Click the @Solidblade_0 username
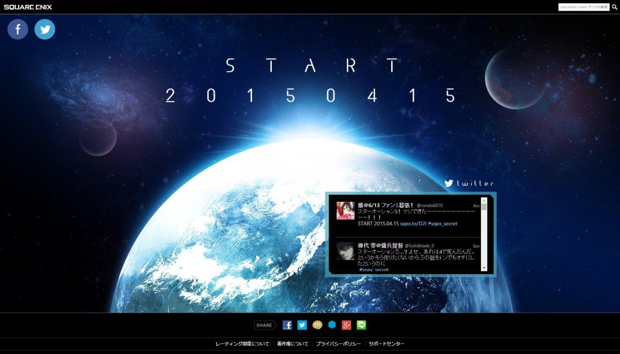Screen dimensions: 620x354 [419, 246]
